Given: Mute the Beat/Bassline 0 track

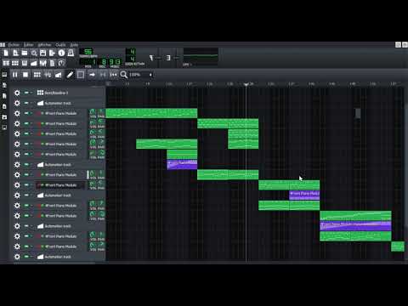Looking at the screenshot, I should pyautogui.click(x=26, y=93).
